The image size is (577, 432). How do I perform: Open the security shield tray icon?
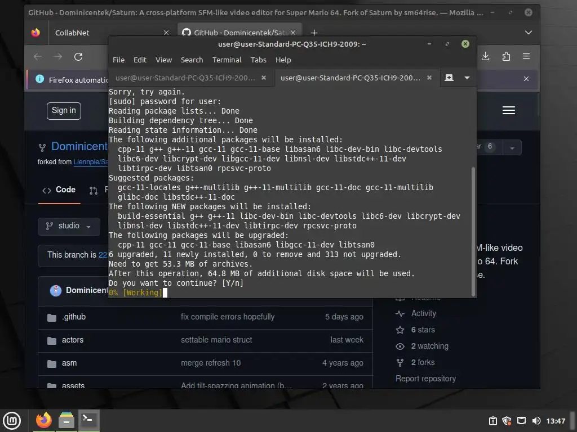coord(507,421)
